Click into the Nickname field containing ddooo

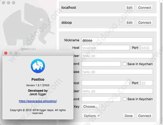point(117,40)
